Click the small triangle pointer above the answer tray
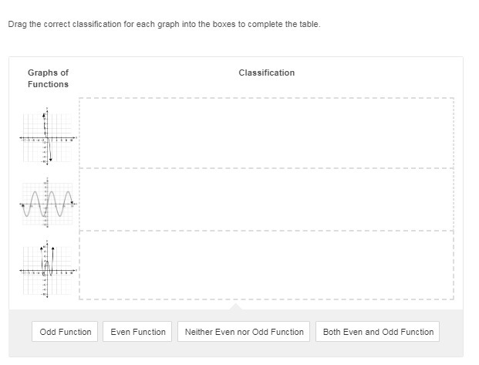479x365 pixels. click(237, 307)
